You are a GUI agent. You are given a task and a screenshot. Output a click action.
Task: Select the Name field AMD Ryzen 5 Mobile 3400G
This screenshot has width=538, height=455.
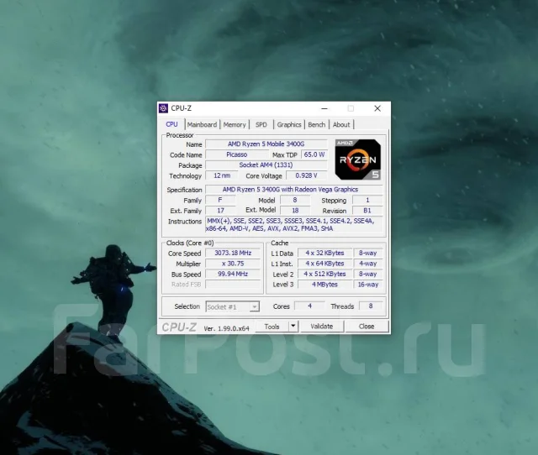point(266,144)
